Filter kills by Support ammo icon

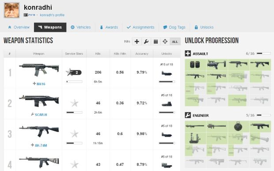156,42
